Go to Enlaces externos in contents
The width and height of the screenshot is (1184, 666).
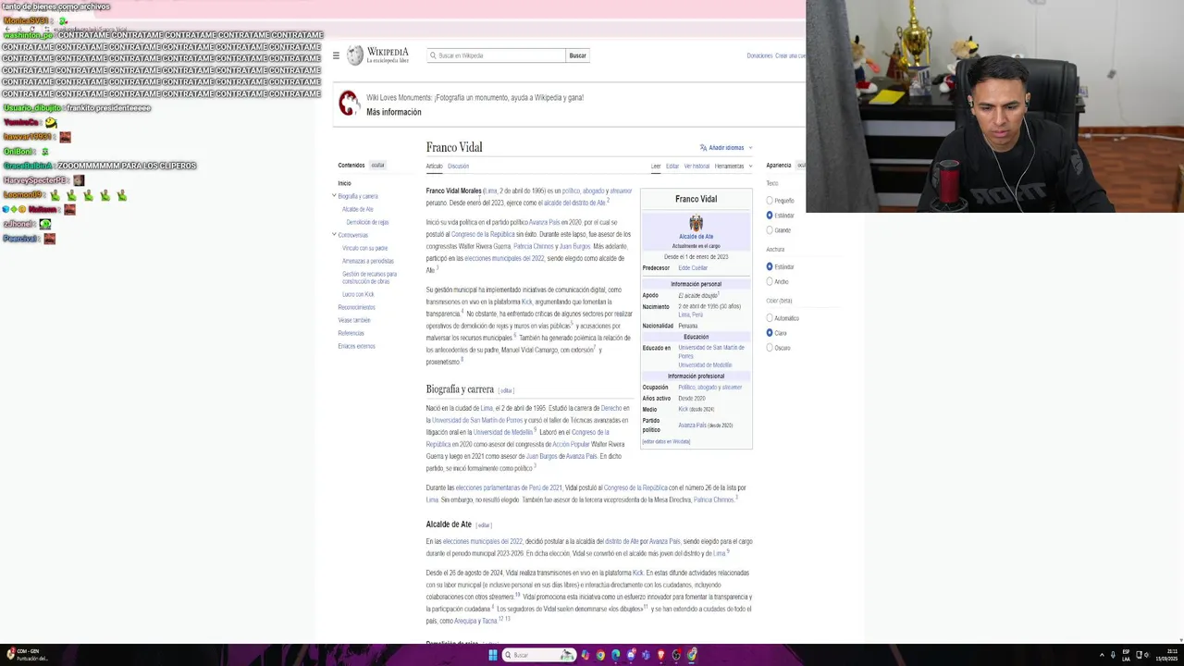[x=356, y=346]
